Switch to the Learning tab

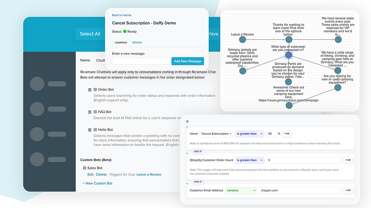coord(121,43)
